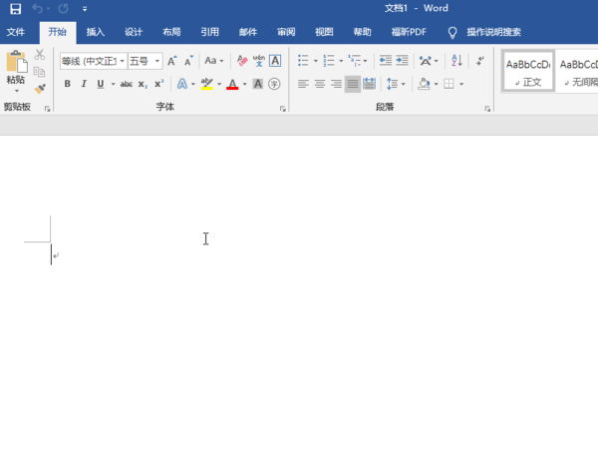This screenshot has height=449, width=598.
Task: Click the Justify alignment icon
Action: pos(353,84)
